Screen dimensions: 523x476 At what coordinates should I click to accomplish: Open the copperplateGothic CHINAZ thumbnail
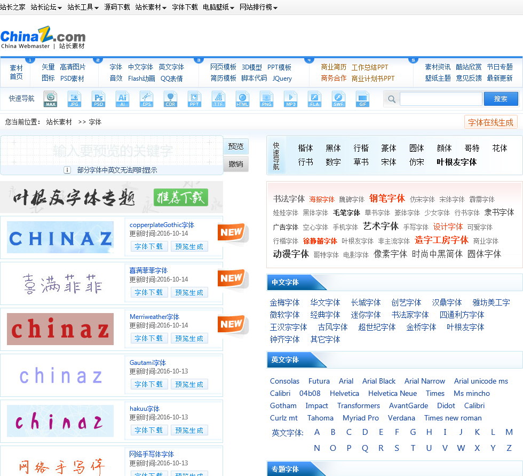point(60,237)
